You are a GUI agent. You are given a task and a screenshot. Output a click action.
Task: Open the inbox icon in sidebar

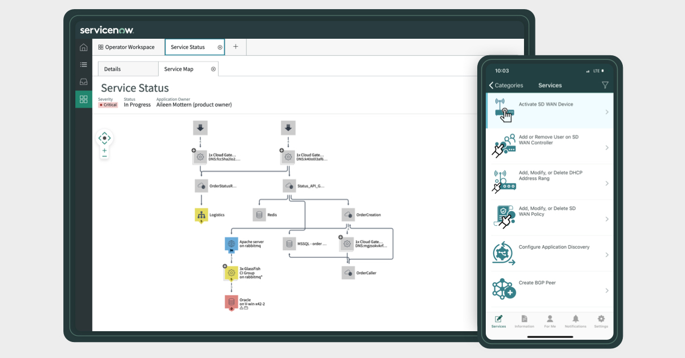click(83, 82)
